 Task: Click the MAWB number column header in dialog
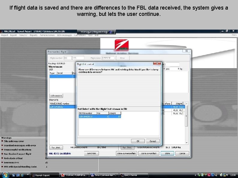(x=88, y=113)
